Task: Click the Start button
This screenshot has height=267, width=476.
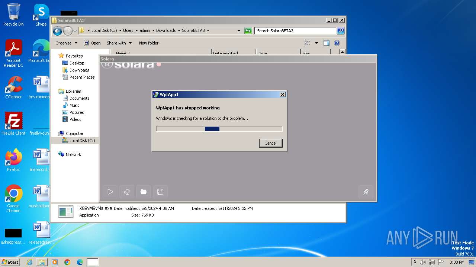Action: click(10, 262)
